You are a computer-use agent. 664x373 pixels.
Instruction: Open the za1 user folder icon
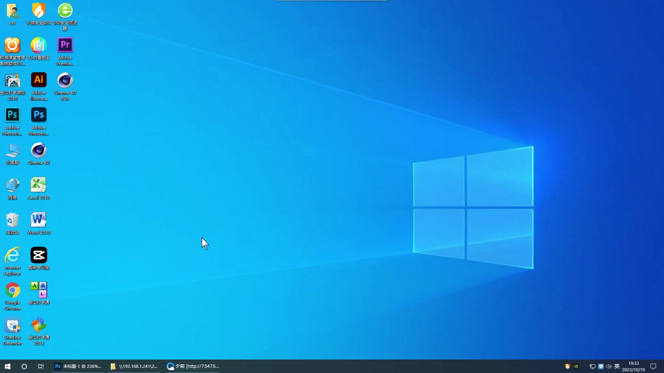[12, 14]
